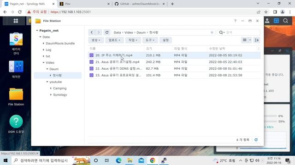Open Windows File Explorer from taskbar

pyautogui.click(x=130, y=160)
